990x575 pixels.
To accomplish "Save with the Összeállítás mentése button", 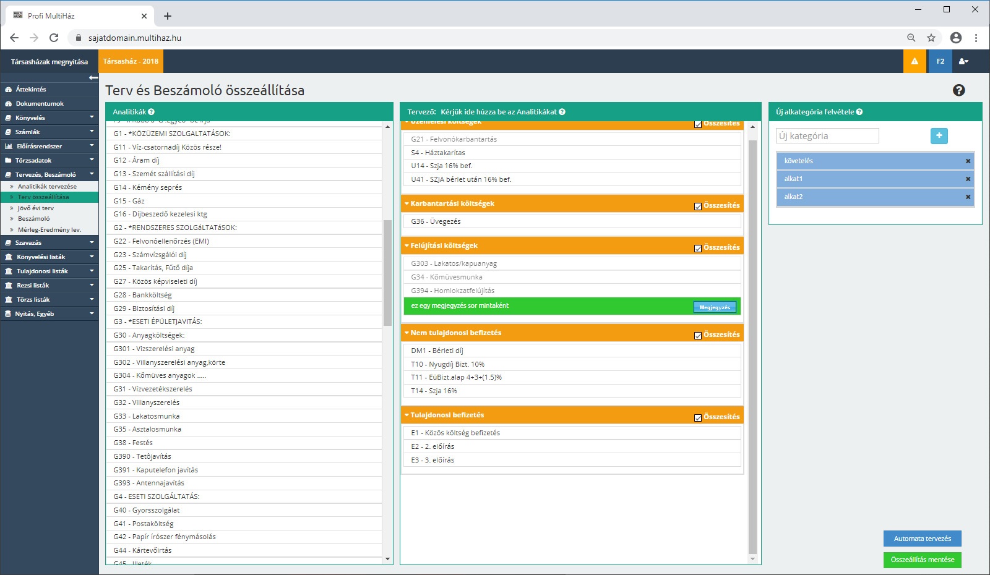I will click(x=922, y=560).
